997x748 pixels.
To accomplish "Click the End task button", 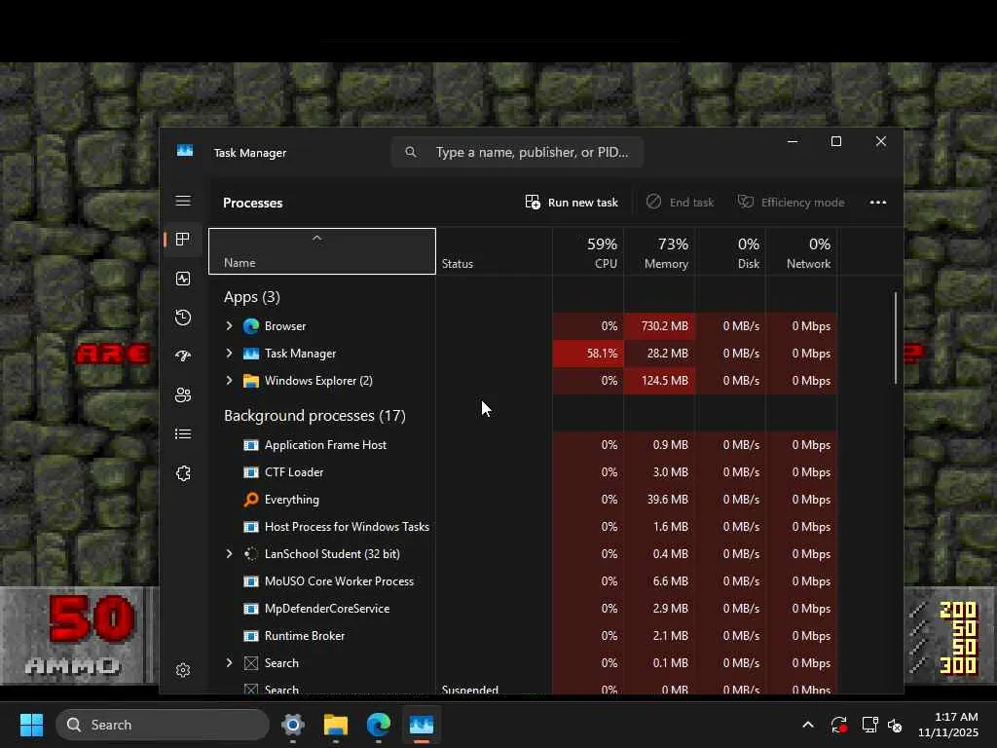I will tap(681, 203).
